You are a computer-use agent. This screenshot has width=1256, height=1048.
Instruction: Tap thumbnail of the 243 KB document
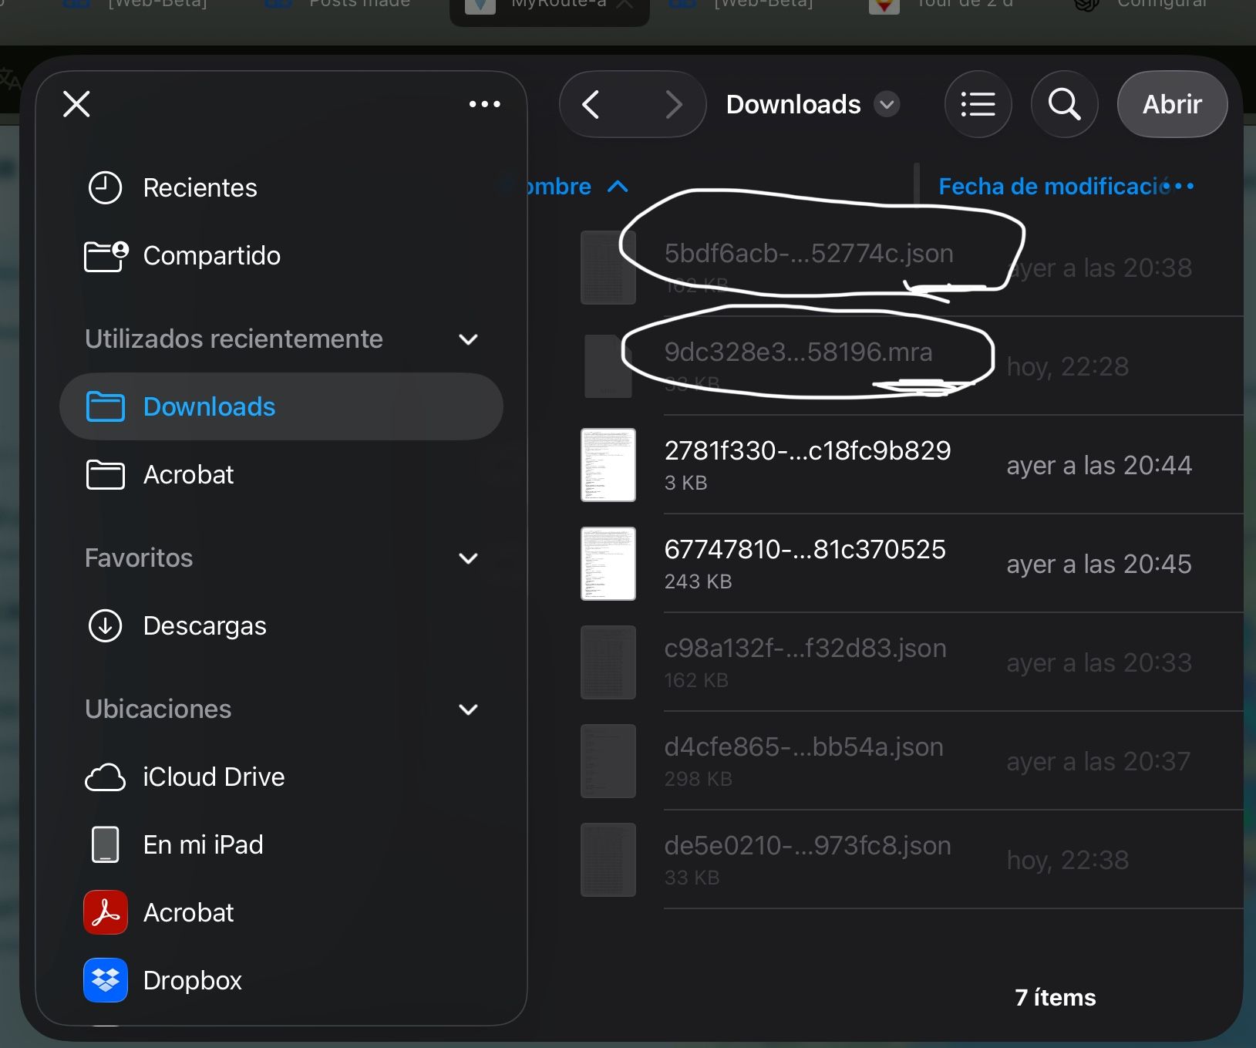608,564
